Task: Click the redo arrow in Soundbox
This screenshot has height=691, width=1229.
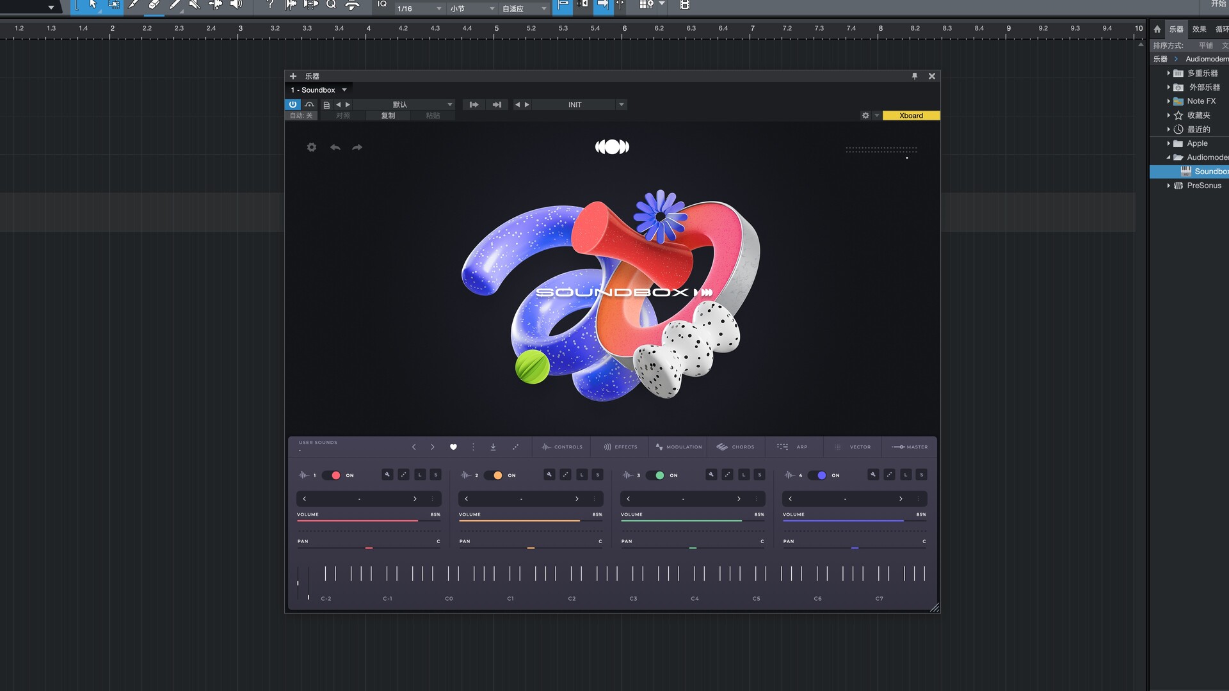Action: coord(357,147)
